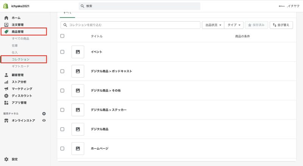Open ホーム in sidebar
The width and height of the screenshot is (303, 166).
pyautogui.click(x=16, y=18)
